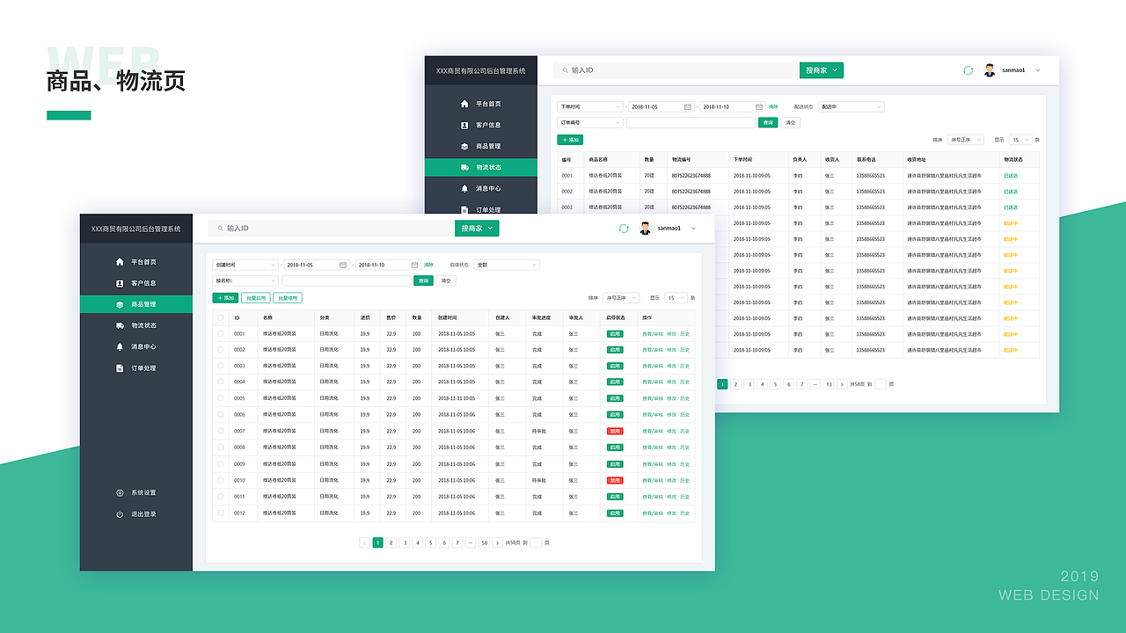Click the refresh icon in front window header

pyautogui.click(x=624, y=229)
